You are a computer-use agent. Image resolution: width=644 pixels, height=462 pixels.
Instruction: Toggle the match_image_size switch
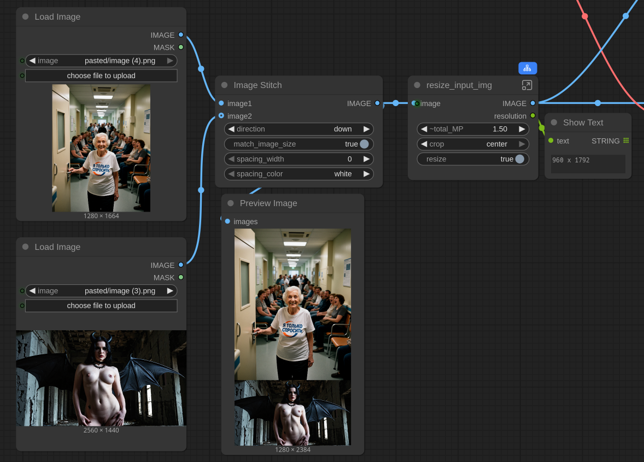[364, 144]
